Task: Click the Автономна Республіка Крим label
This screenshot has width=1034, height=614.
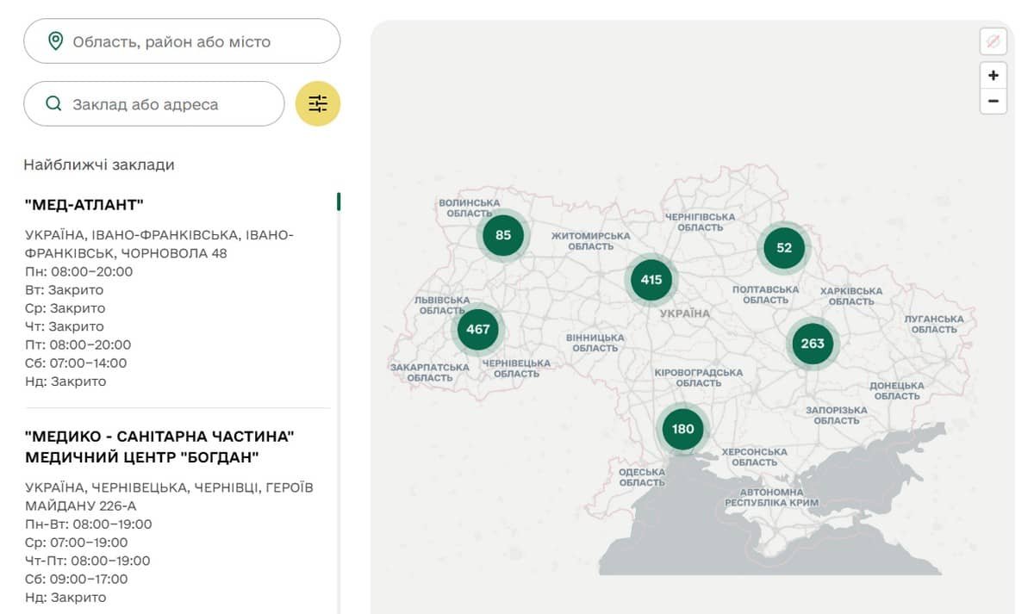Action: 771,497
